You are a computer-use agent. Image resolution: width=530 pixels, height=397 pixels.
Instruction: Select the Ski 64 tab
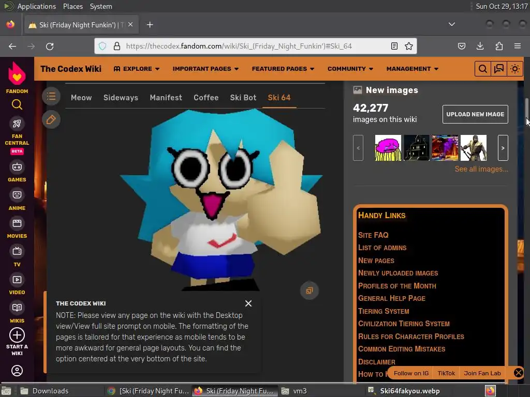tap(279, 98)
